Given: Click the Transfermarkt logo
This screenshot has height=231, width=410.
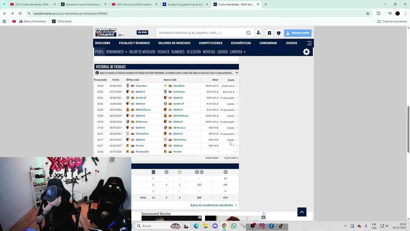Looking at the screenshot, I should pyautogui.click(x=106, y=32).
